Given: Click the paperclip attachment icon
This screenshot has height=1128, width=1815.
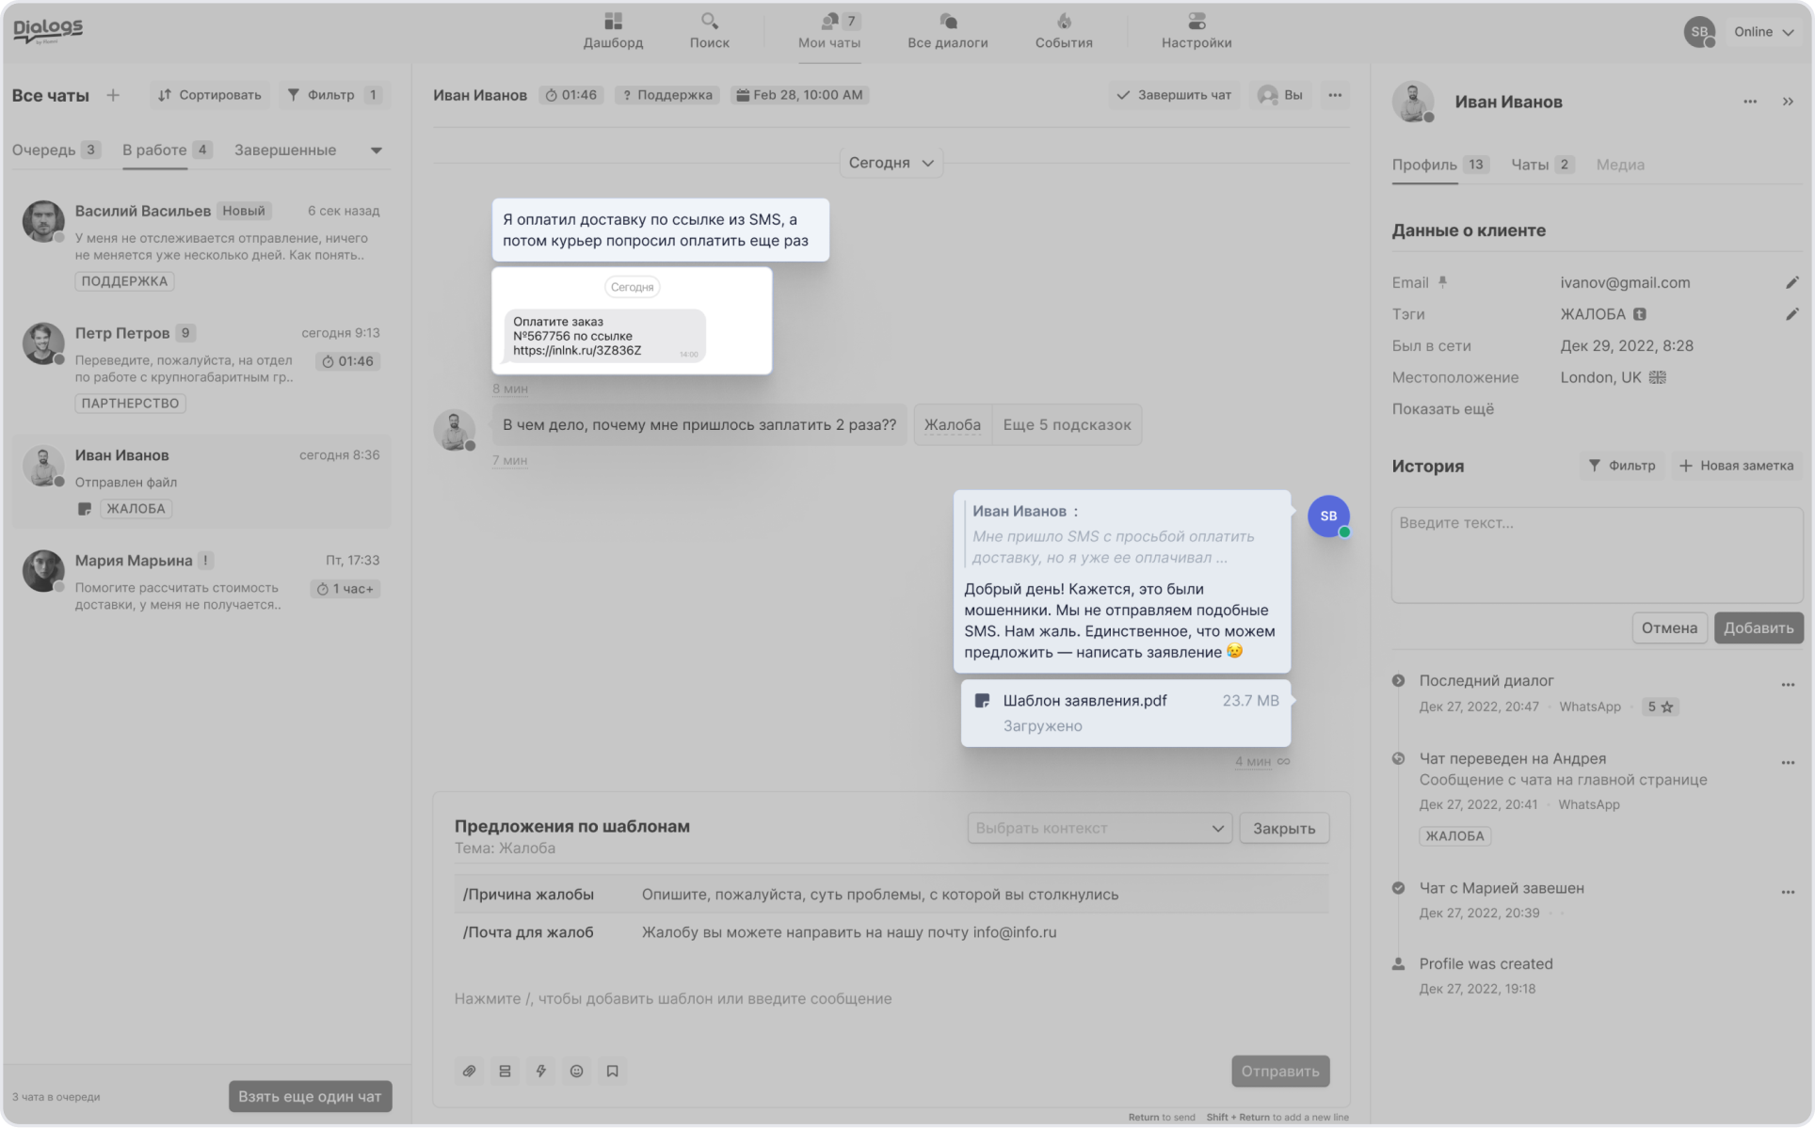Looking at the screenshot, I should point(469,1071).
